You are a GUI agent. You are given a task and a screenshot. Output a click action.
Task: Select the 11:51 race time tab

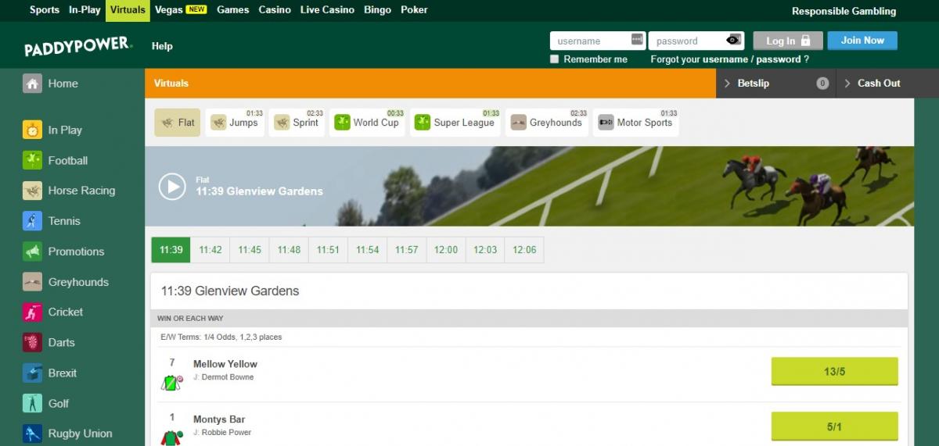328,250
